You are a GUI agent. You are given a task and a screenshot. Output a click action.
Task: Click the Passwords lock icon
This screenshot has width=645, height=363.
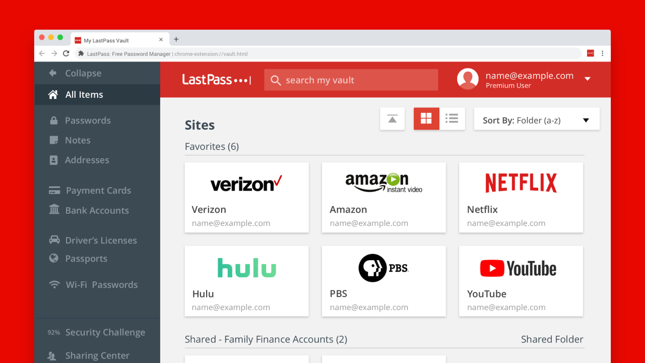(x=53, y=120)
